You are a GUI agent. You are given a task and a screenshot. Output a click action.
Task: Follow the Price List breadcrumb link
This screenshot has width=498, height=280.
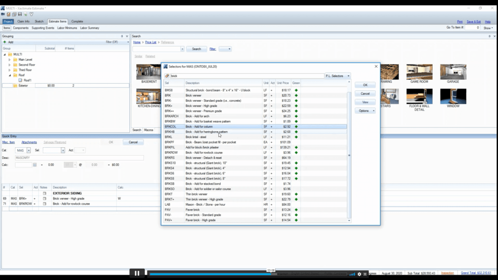(x=151, y=42)
